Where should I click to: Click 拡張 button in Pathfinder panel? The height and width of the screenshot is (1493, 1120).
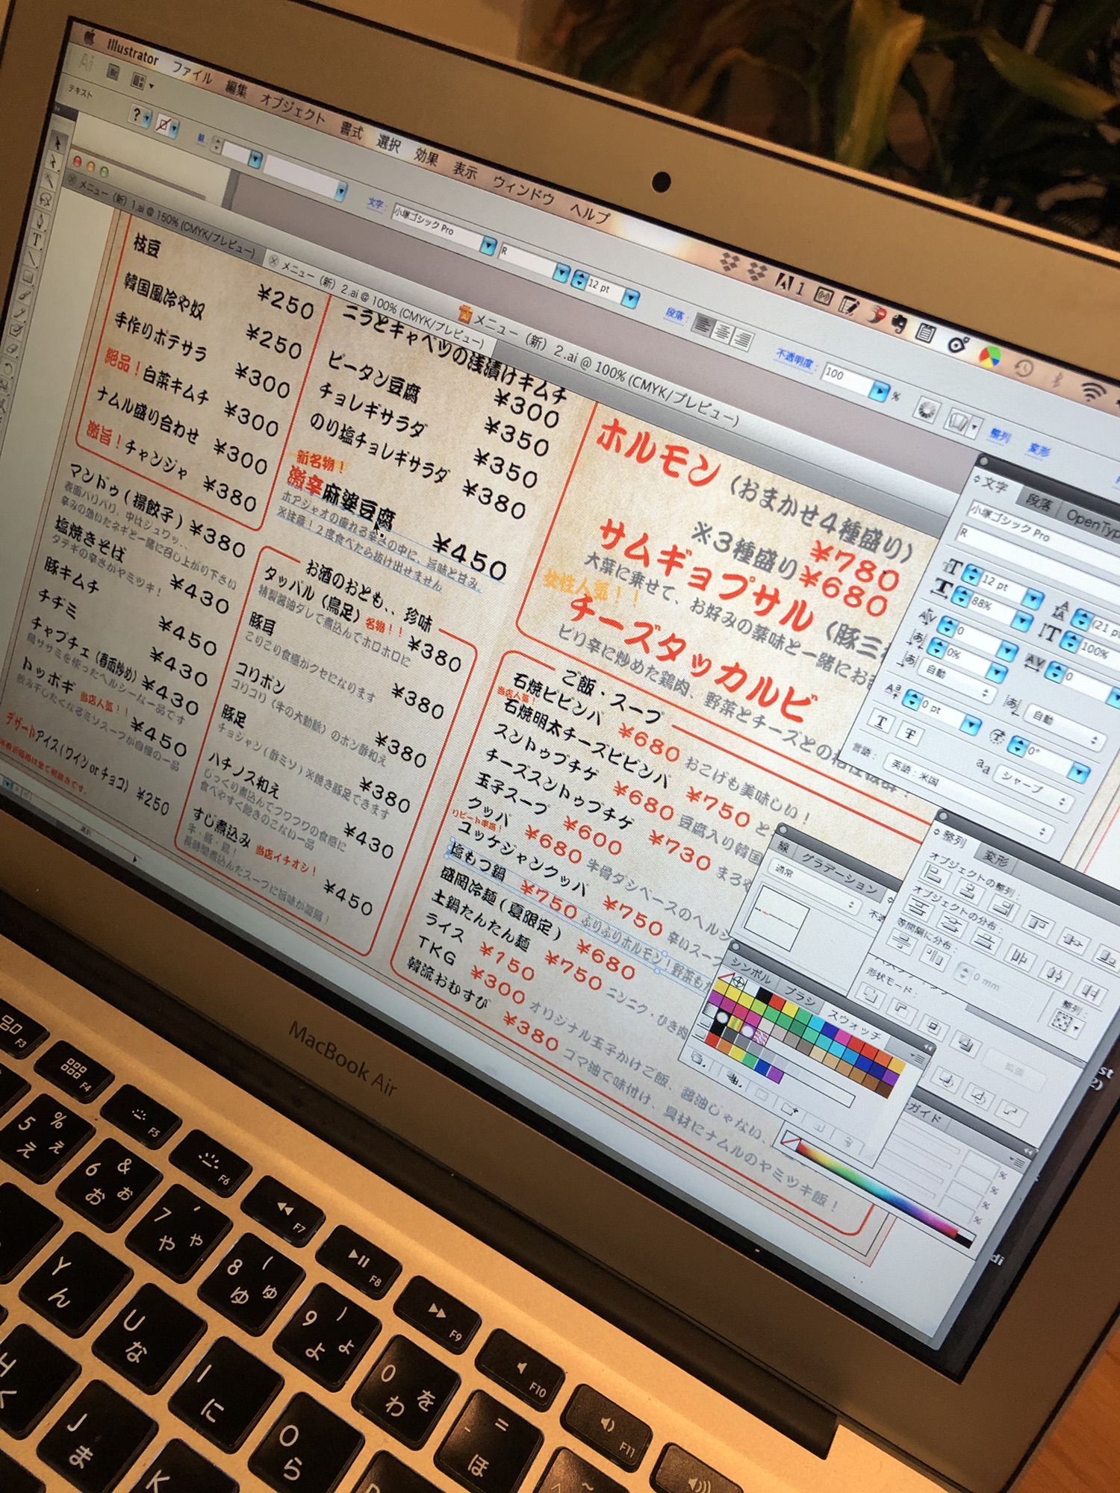tap(1014, 1071)
